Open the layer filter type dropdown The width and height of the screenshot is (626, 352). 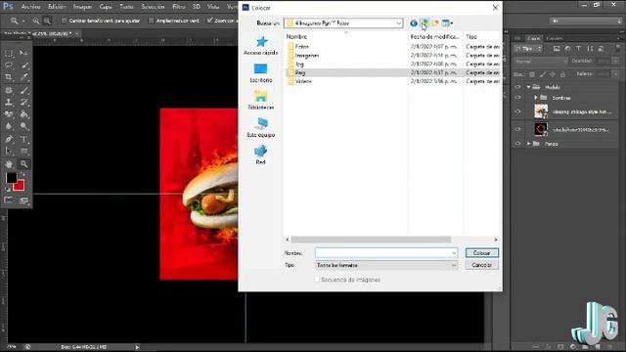tap(528, 49)
